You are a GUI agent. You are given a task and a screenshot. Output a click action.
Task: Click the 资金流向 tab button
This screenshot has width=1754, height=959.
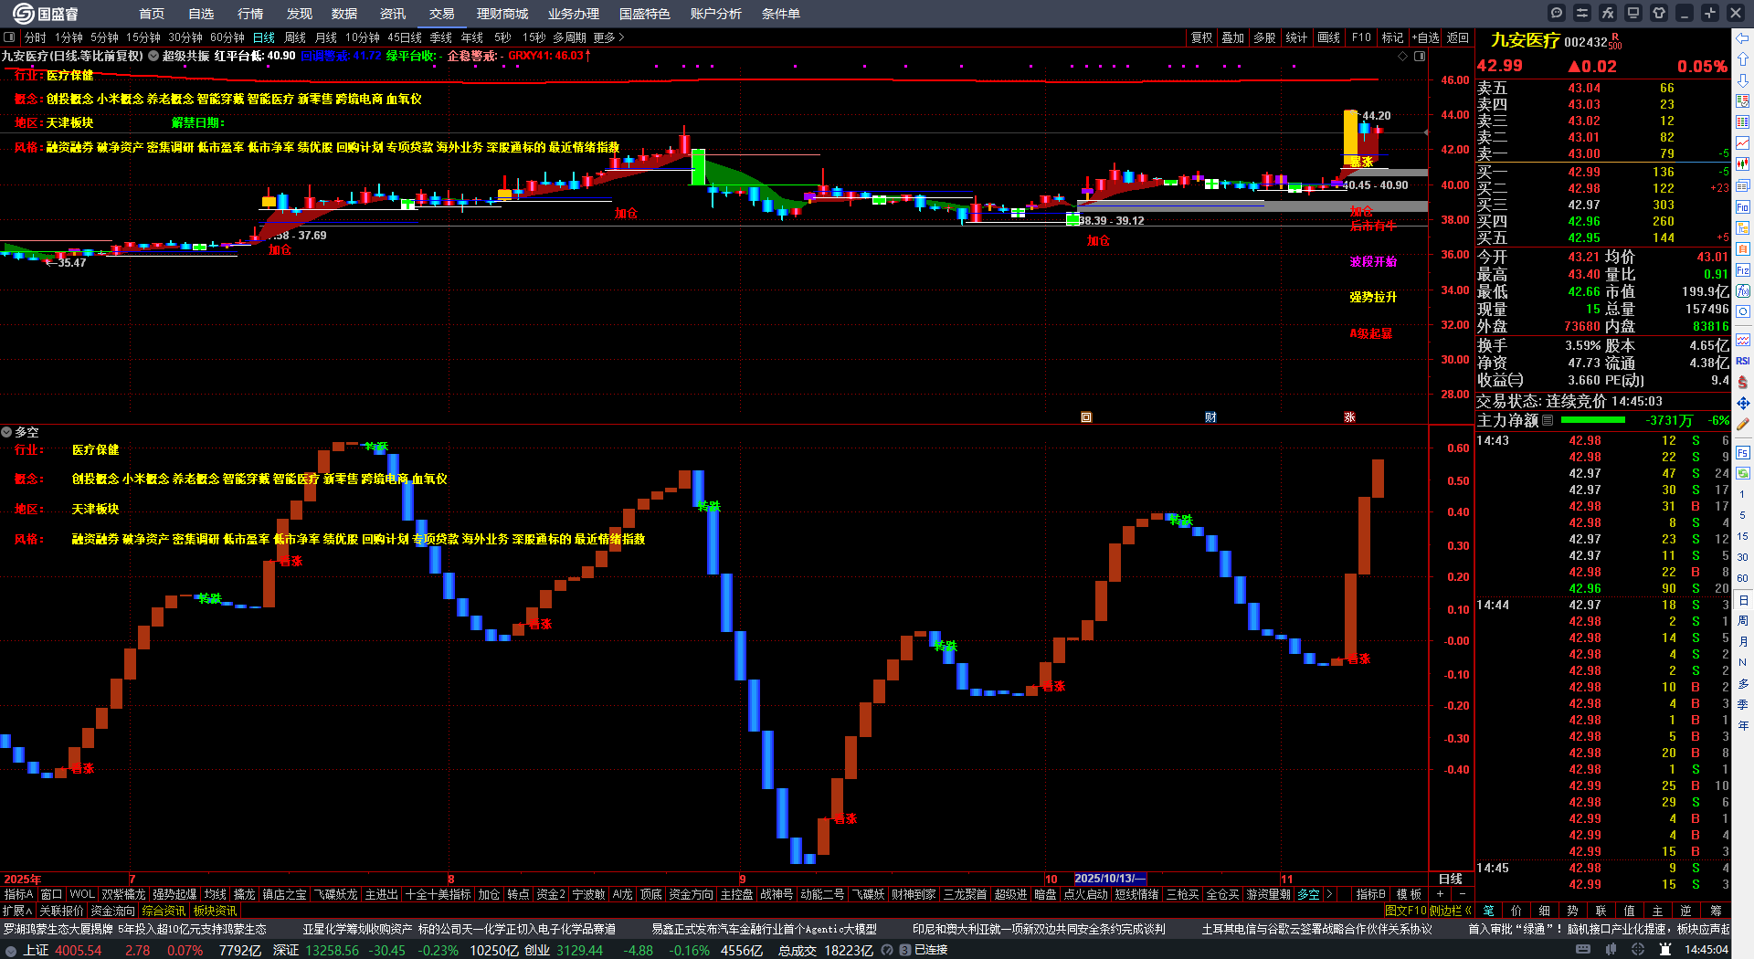(x=112, y=911)
